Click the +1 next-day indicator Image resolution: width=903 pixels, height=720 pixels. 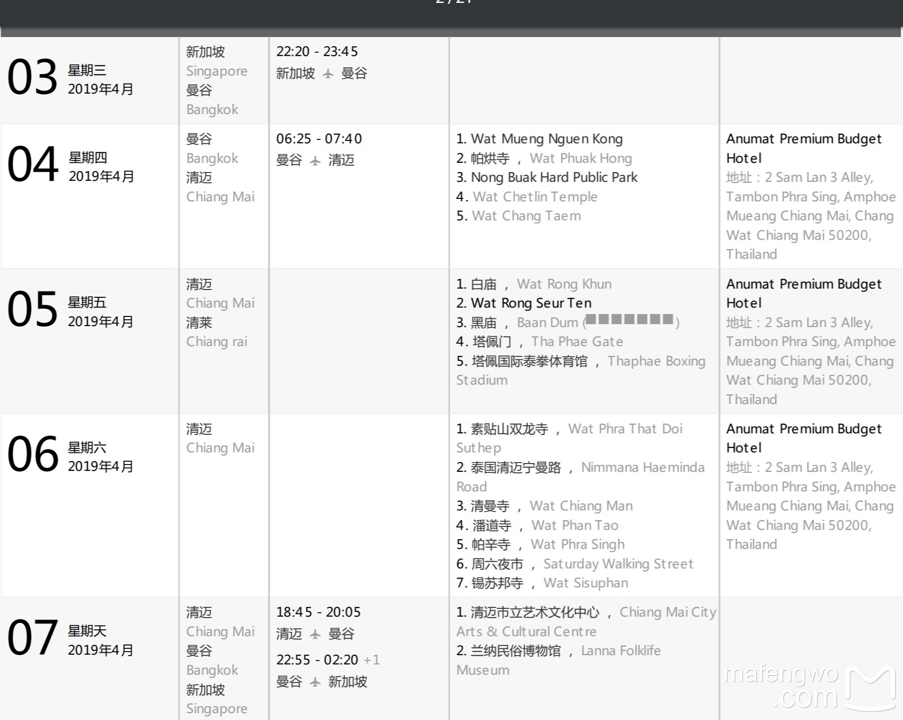(x=372, y=660)
